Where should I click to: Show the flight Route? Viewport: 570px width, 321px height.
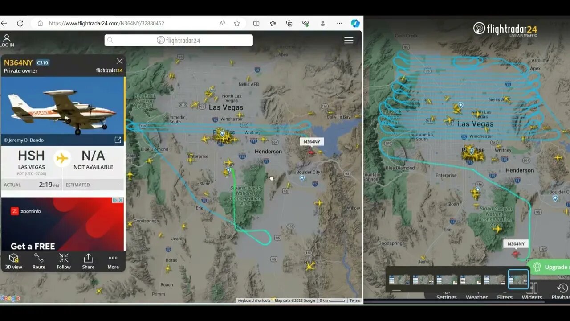click(39, 262)
